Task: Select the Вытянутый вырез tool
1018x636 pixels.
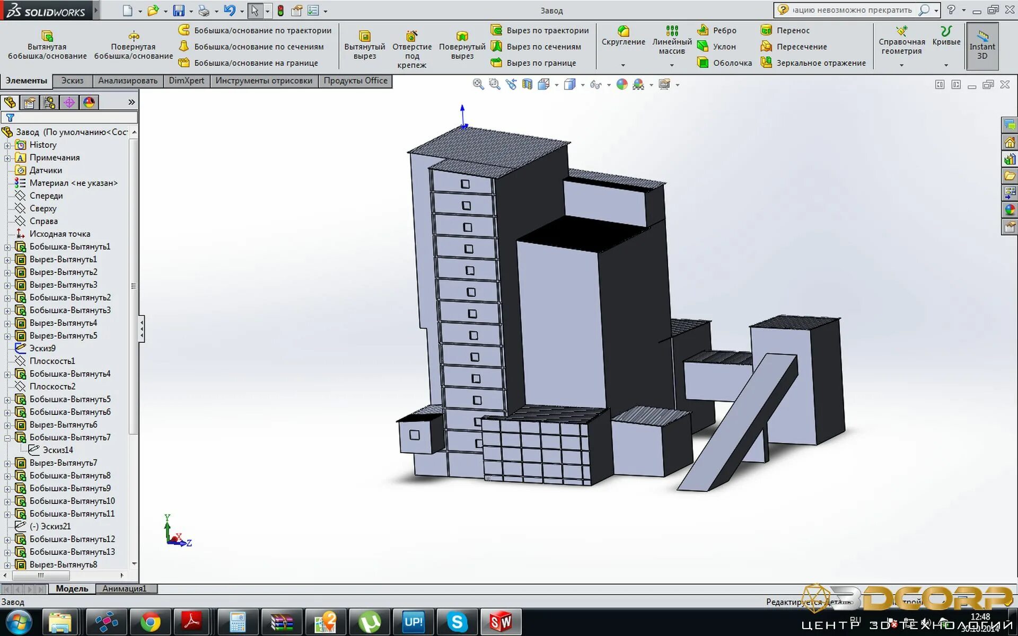Action: click(x=365, y=46)
